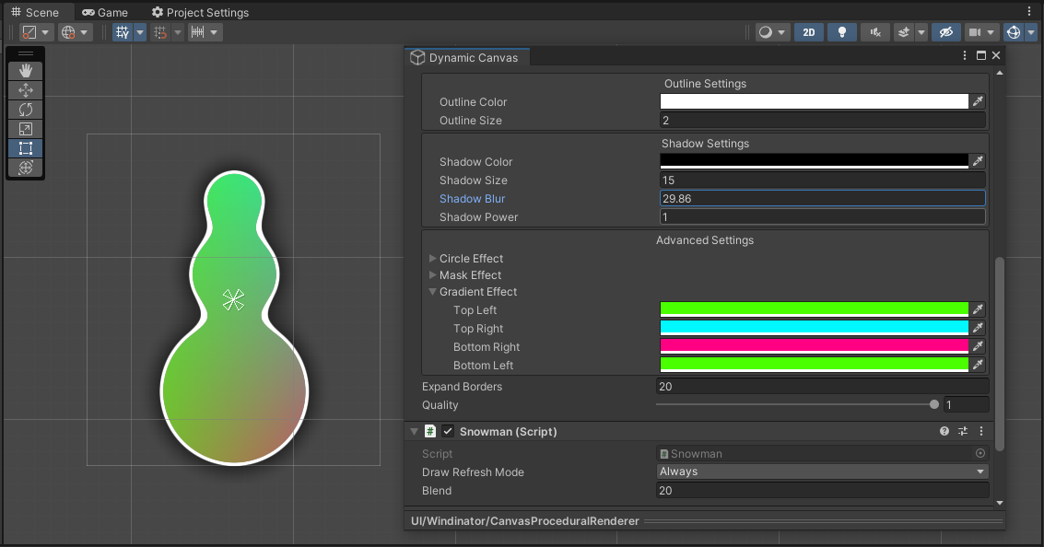Toggle hidden objects scene visibility

point(946,32)
